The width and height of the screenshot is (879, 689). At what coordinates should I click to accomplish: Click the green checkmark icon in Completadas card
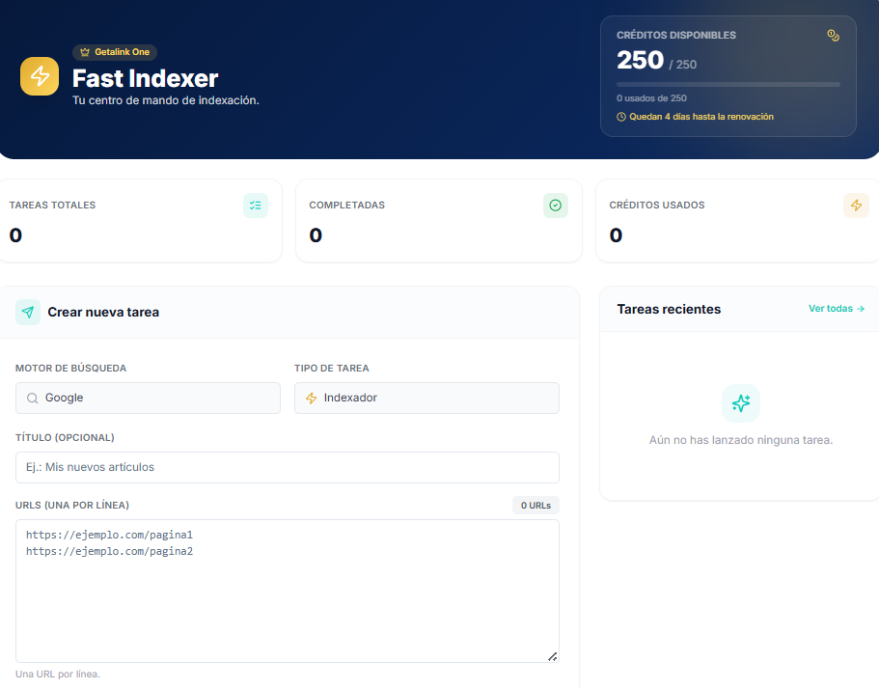(556, 206)
